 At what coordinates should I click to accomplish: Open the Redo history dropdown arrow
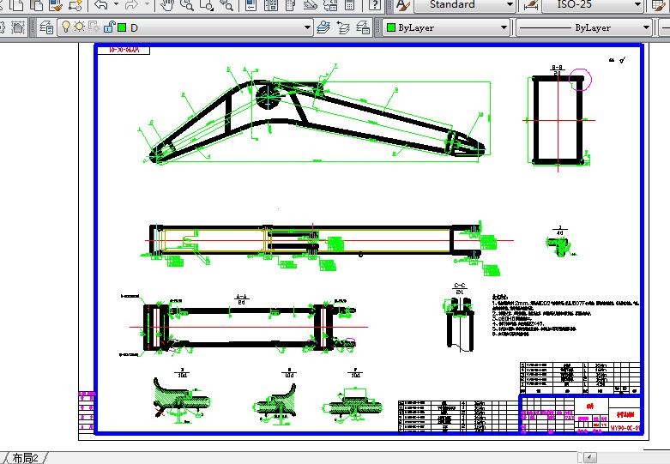point(147,4)
